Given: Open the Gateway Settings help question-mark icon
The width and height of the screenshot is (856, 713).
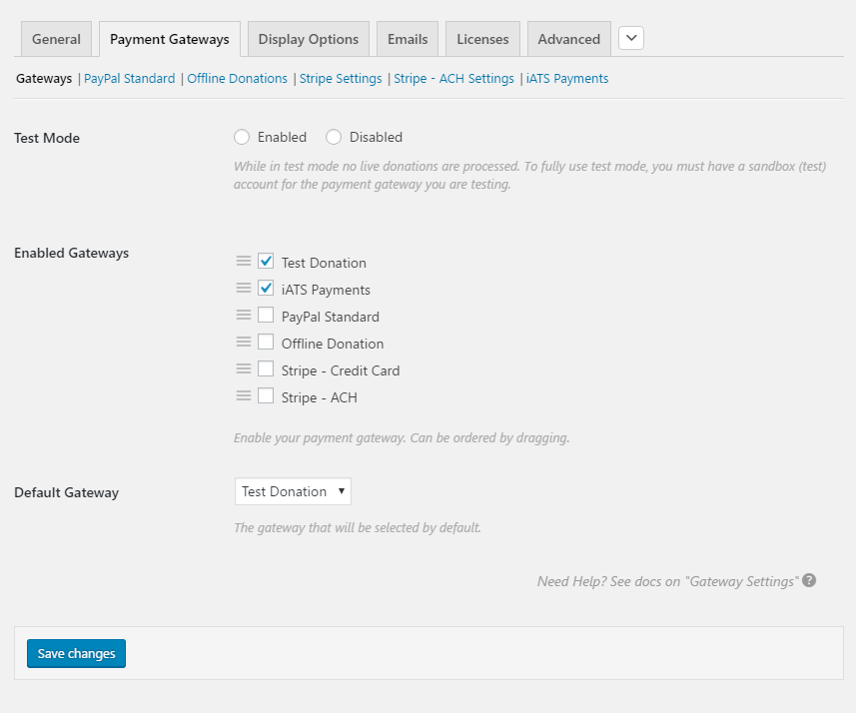Looking at the screenshot, I should click(809, 580).
